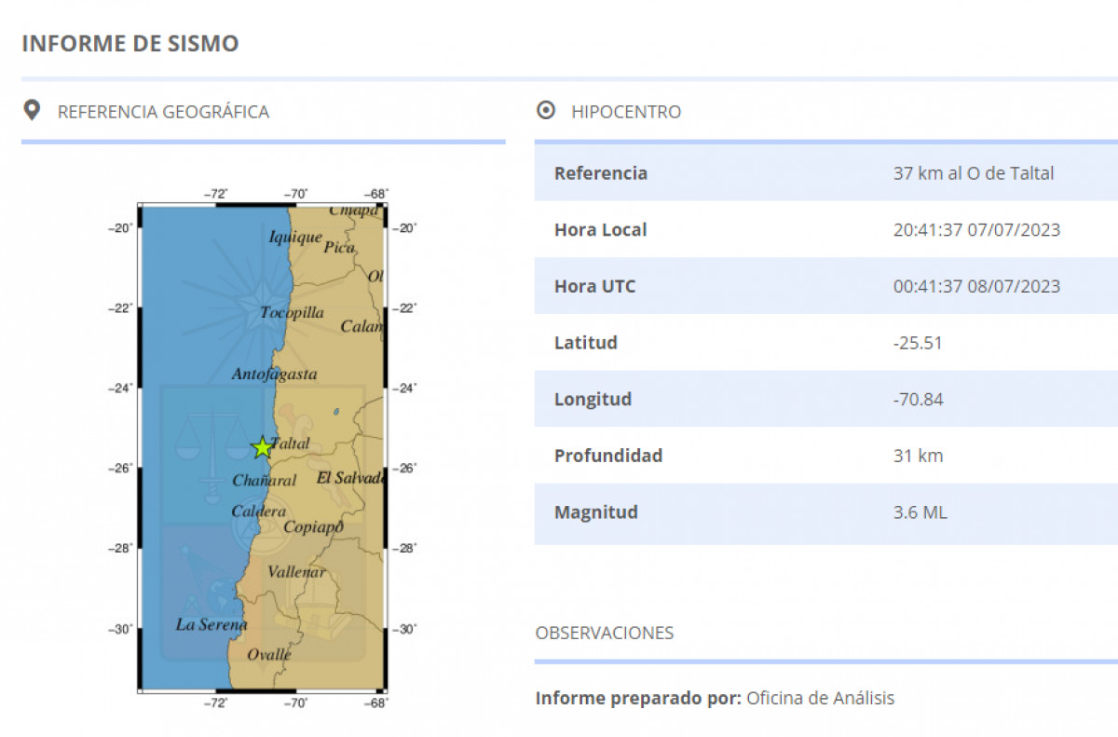Click the 'Oficina de Análisis' text
The height and width of the screenshot is (737, 1118).
[x=820, y=698]
